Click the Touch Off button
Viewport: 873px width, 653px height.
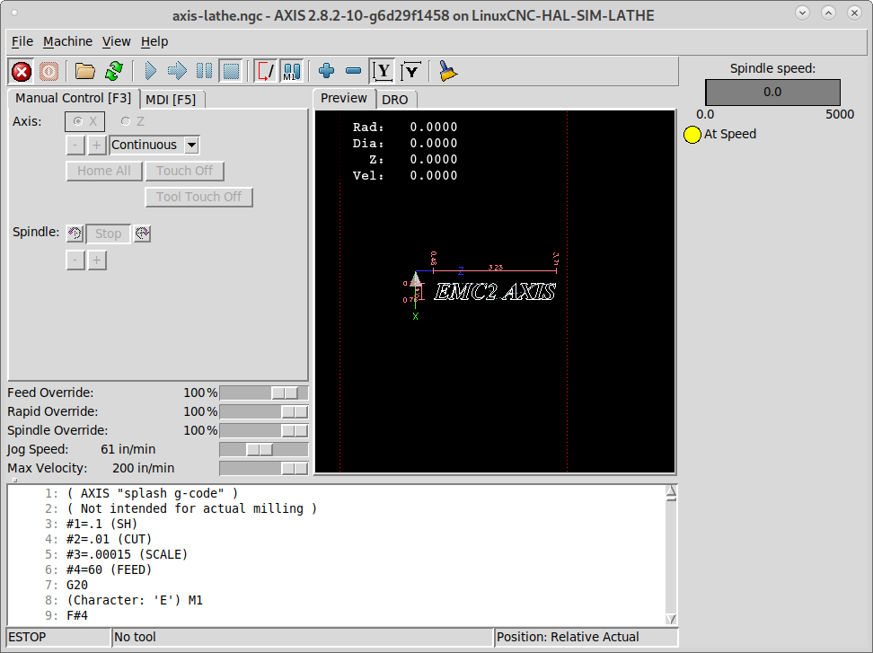pos(184,171)
